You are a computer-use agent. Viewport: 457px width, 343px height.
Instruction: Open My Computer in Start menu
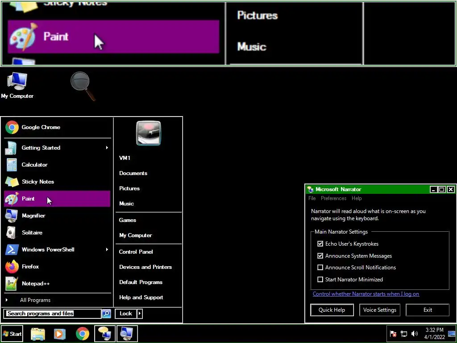136,235
